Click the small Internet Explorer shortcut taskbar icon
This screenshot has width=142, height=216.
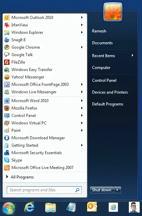pyautogui.click(x=113, y=207)
